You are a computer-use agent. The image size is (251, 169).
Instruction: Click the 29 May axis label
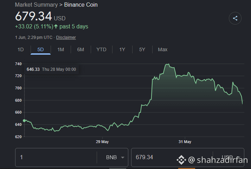102,142
